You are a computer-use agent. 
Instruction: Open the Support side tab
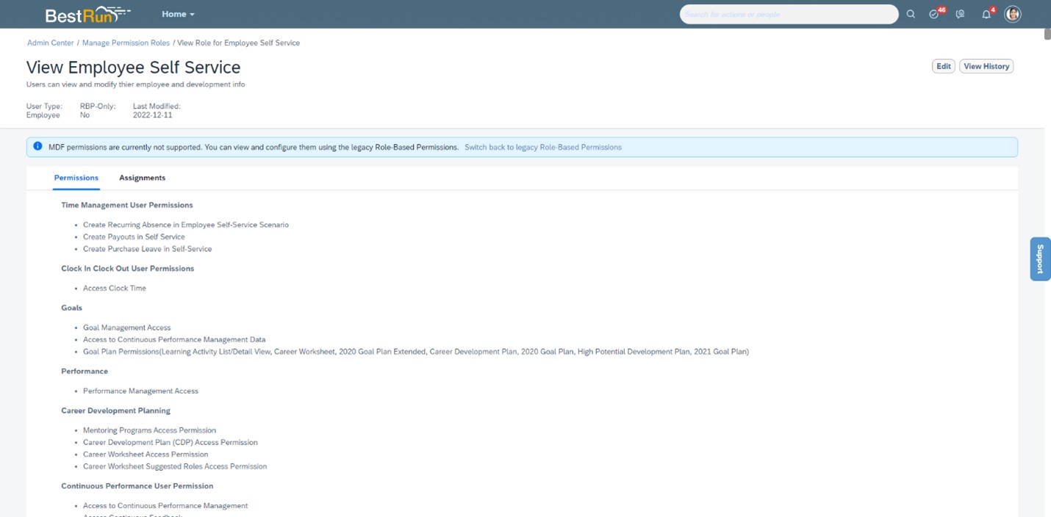[x=1040, y=258]
